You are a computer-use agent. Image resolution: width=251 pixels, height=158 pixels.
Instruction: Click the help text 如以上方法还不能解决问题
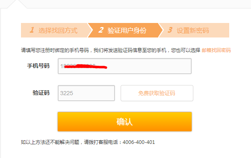(x=50, y=142)
